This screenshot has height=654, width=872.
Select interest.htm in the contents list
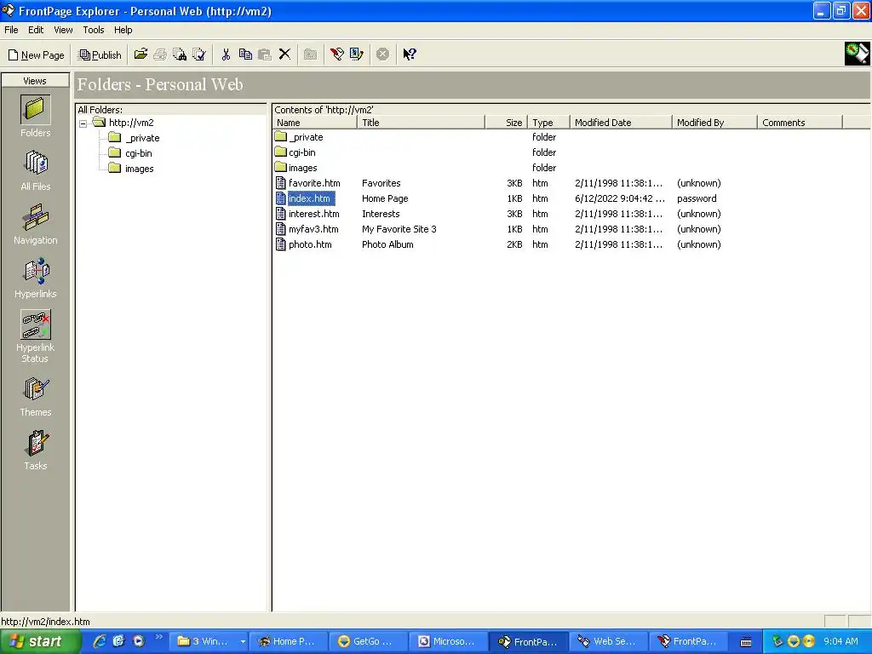pos(313,214)
